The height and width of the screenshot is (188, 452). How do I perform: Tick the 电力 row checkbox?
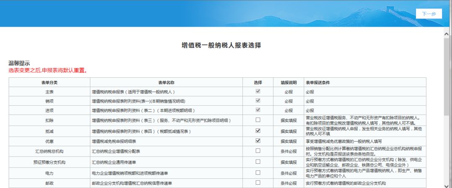[258, 172]
